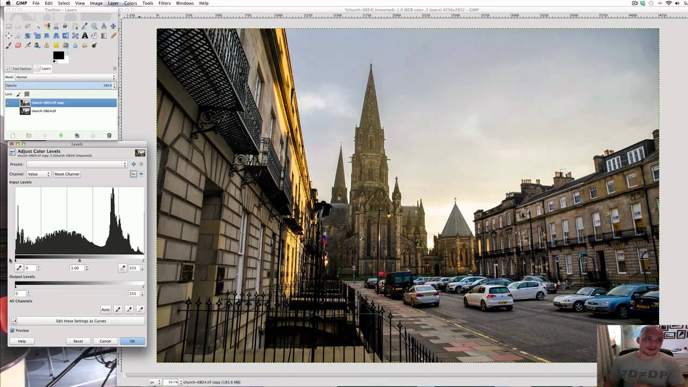Select the Rectangle Select tool in Toolbox

click(x=9, y=26)
